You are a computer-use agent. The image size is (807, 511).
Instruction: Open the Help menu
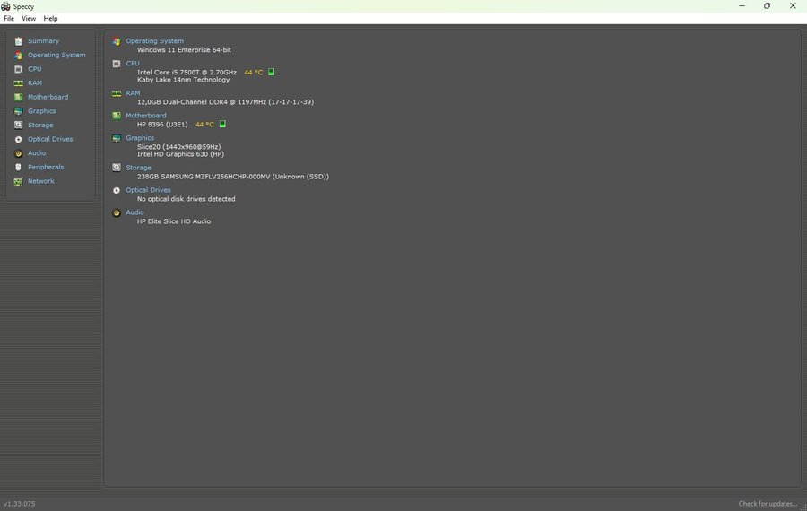point(50,18)
